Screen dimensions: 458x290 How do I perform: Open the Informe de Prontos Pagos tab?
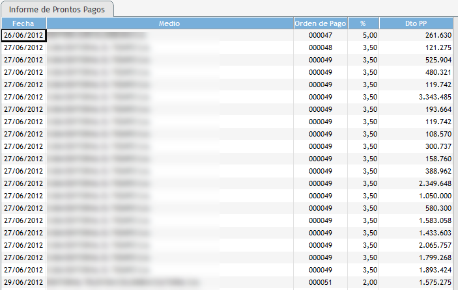coord(57,9)
